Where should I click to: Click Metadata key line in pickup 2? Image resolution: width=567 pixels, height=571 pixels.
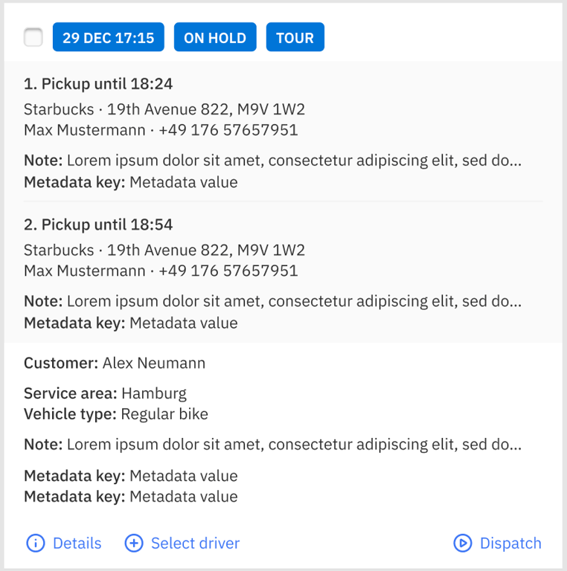click(130, 323)
